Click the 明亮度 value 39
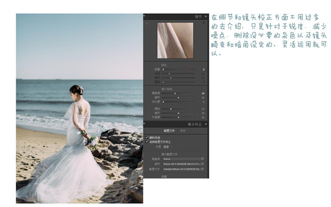331x207 pixels. coord(203,93)
